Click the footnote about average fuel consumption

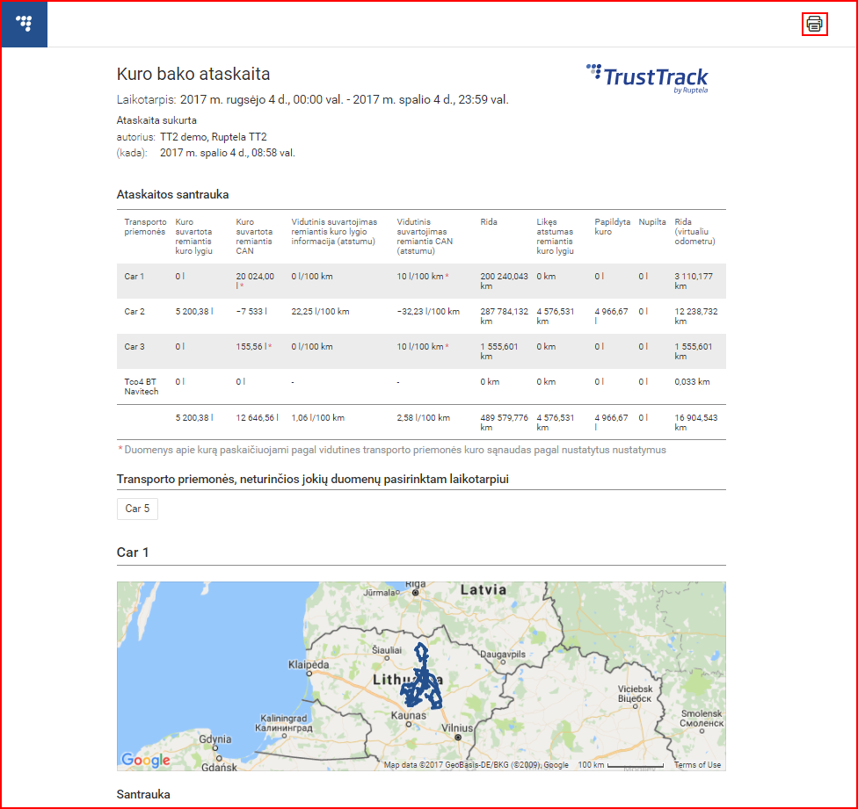pyautogui.click(x=392, y=450)
